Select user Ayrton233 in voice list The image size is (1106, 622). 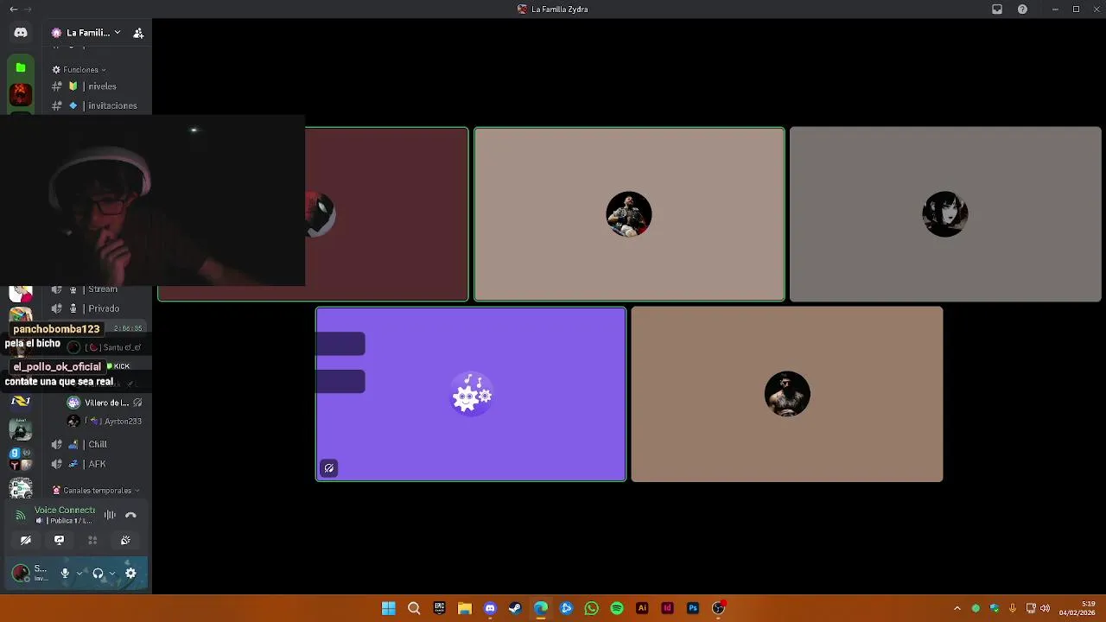pos(105,422)
